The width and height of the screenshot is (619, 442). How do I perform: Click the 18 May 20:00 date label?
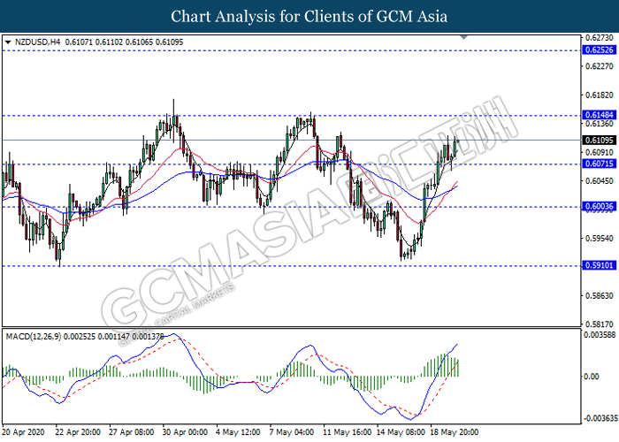pyautogui.click(x=454, y=432)
